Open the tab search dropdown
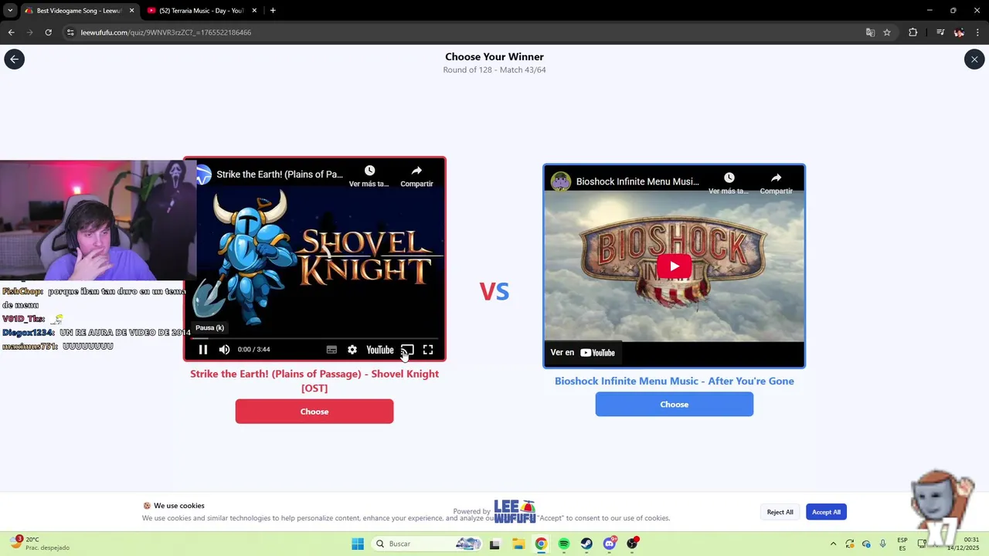This screenshot has height=556, width=989. pos(9,11)
